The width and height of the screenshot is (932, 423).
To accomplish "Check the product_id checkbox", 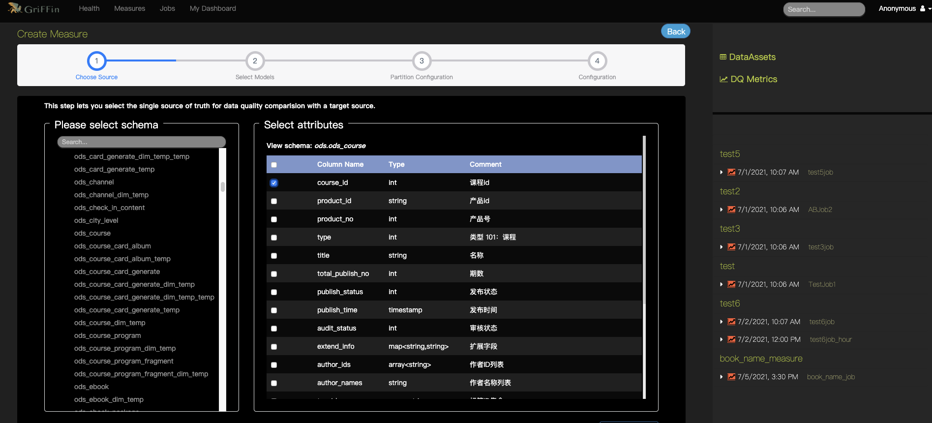I will [274, 201].
